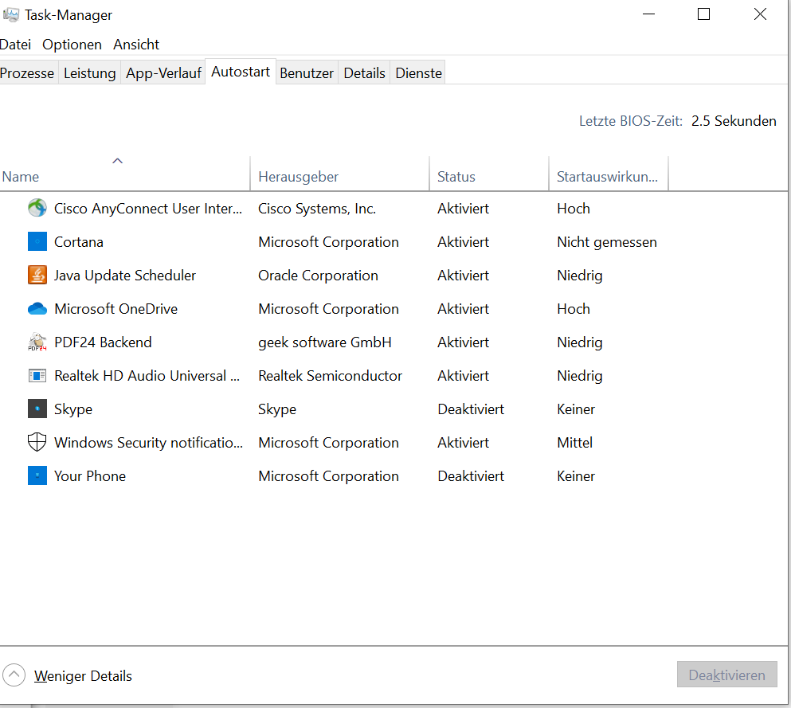Click Hoch impact in Microsoft OneDrive row

pos(574,309)
